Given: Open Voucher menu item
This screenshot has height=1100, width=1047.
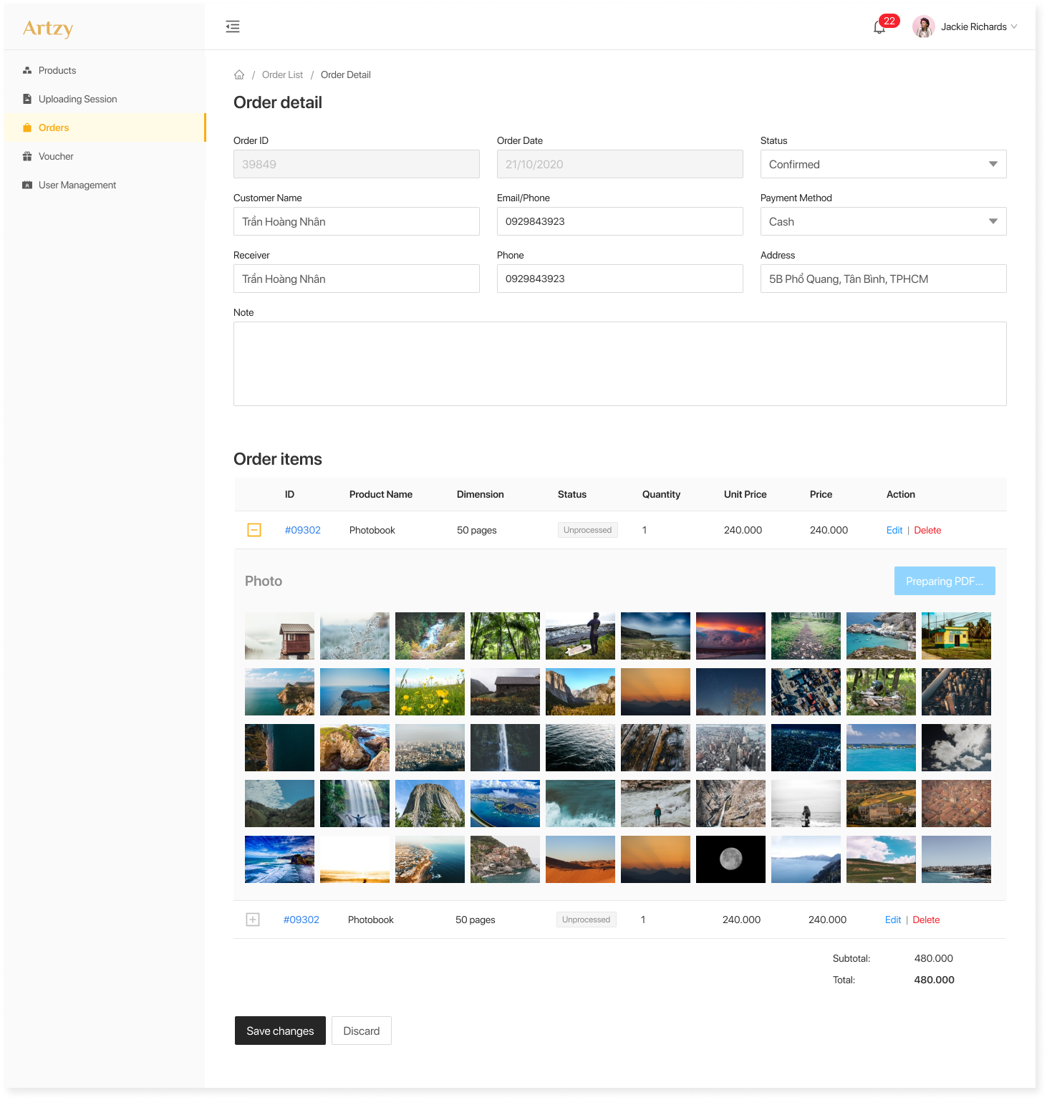Looking at the screenshot, I should [105, 156].
